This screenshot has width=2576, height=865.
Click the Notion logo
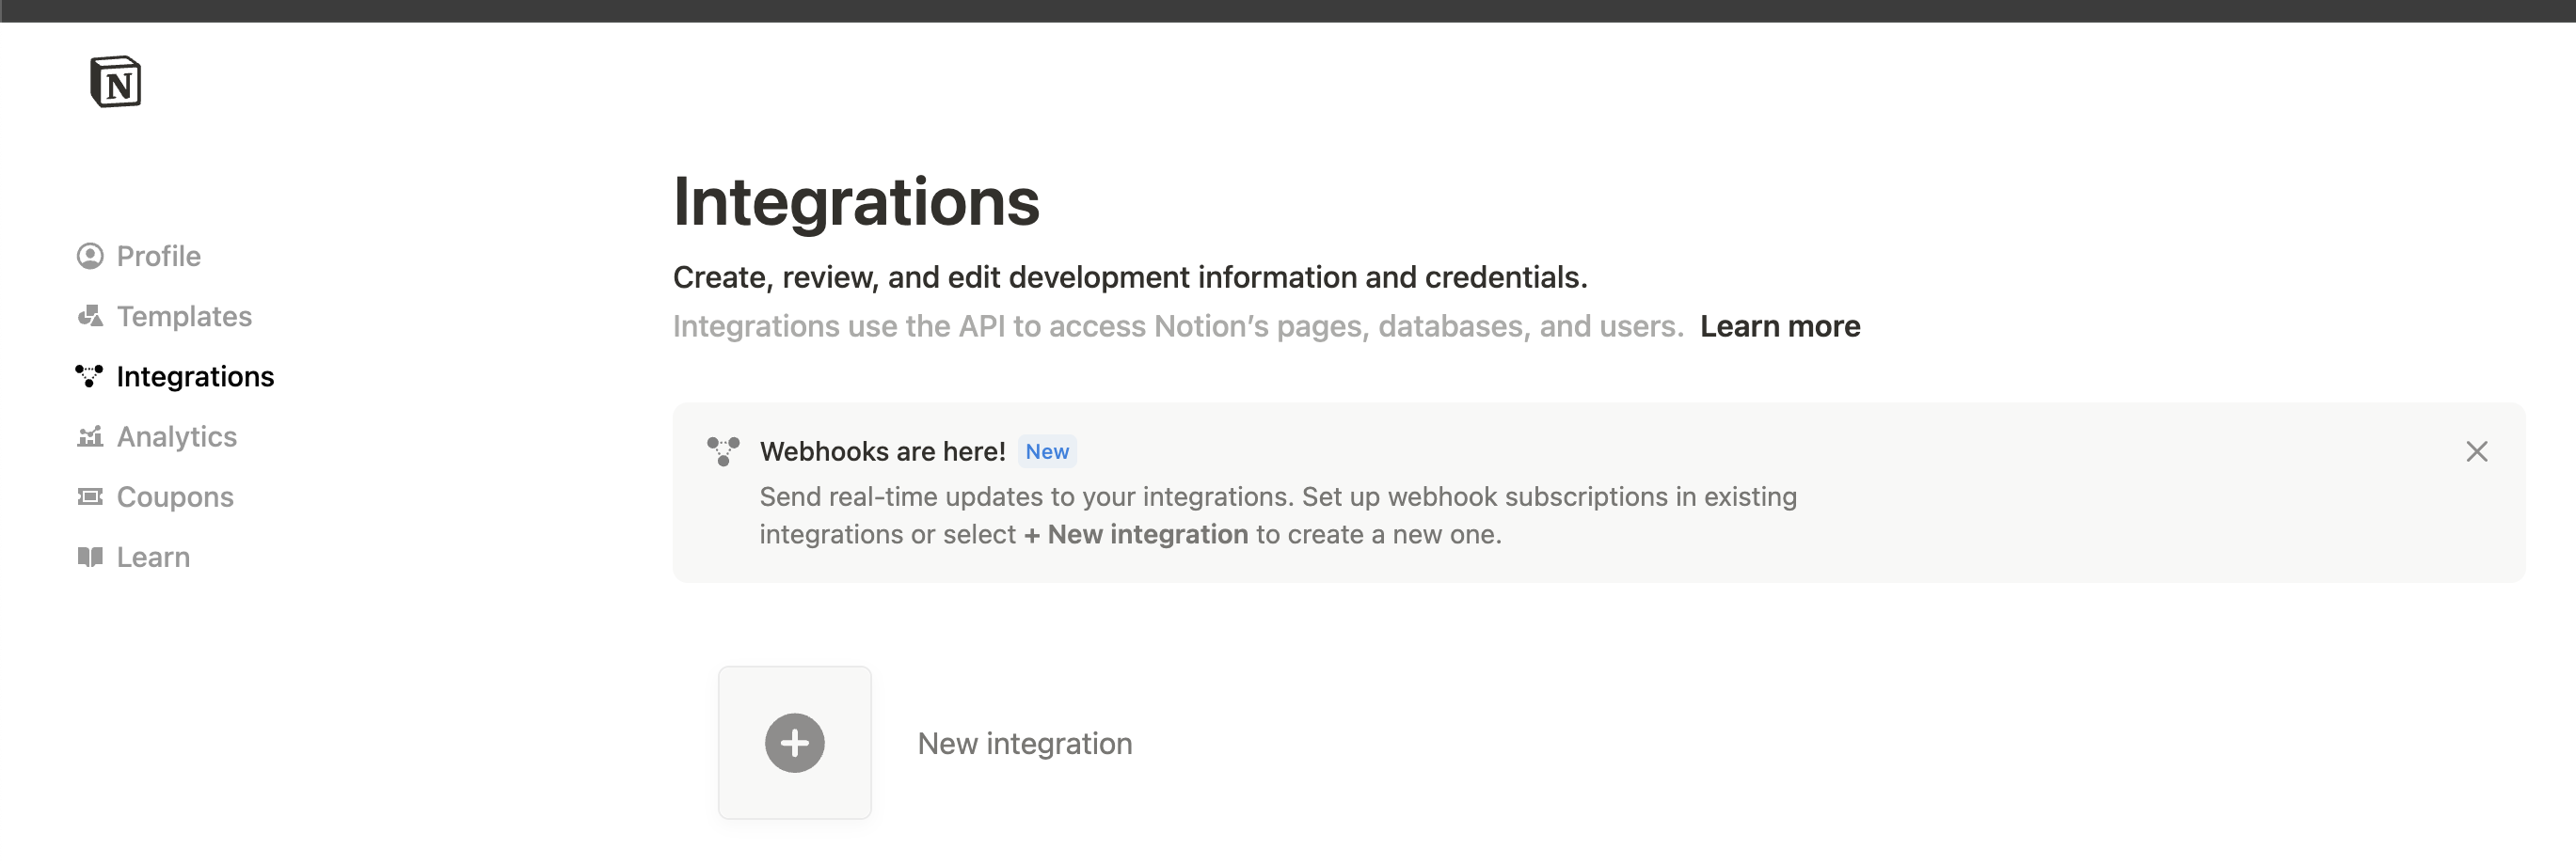[115, 82]
